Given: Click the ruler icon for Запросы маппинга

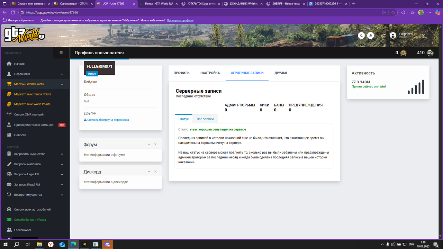Looking at the screenshot, I should tap(9, 164).
